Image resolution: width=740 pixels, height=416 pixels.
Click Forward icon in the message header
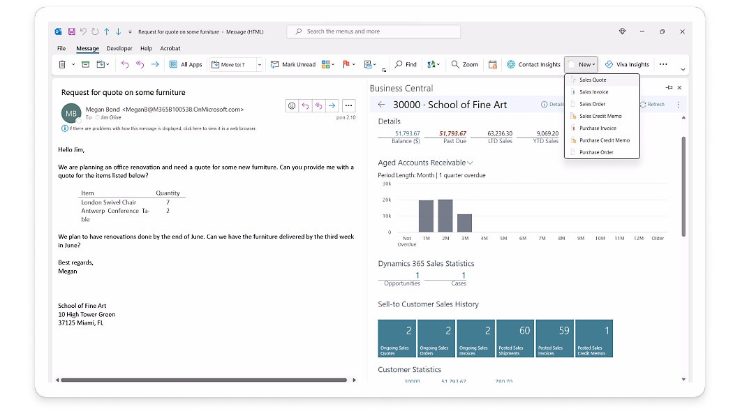point(332,105)
